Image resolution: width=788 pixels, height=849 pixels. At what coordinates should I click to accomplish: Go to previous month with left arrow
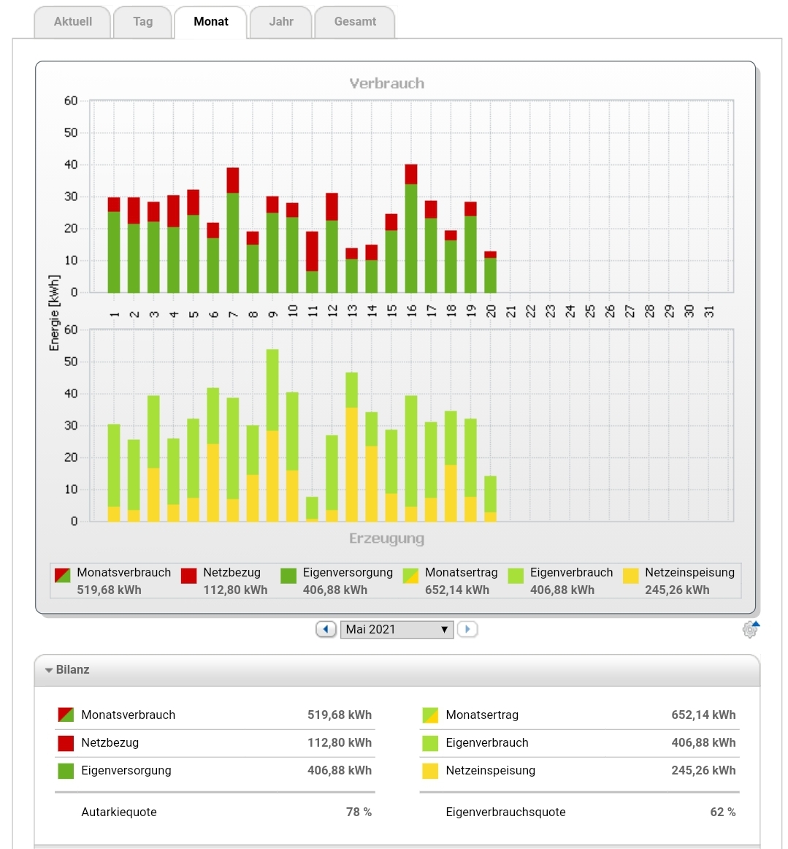(x=326, y=629)
